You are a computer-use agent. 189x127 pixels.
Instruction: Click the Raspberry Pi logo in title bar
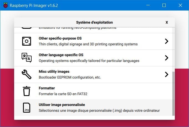[x=6, y=5]
